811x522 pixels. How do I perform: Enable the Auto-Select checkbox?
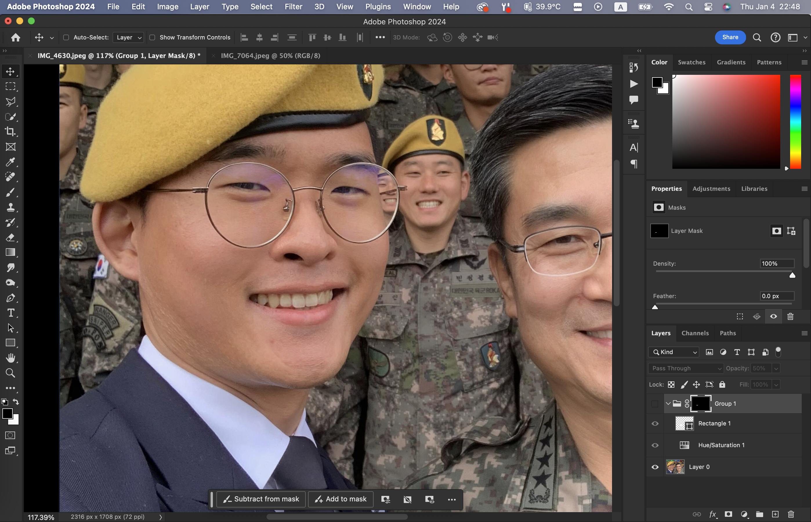pyautogui.click(x=66, y=37)
